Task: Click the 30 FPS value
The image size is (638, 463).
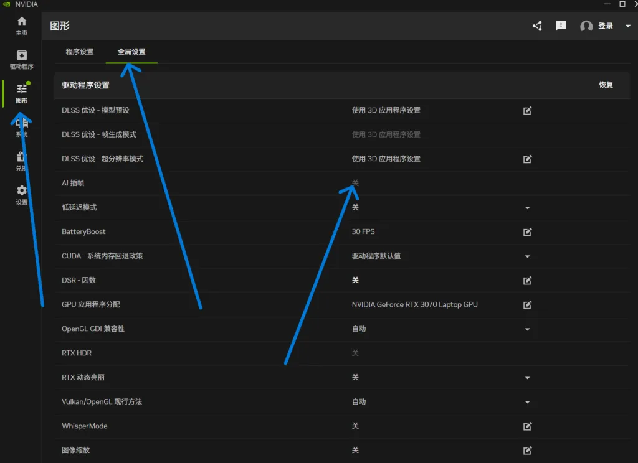Action: click(363, 231)
